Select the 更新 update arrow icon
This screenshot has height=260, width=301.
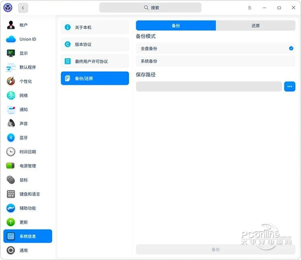[x=11, y=222]
